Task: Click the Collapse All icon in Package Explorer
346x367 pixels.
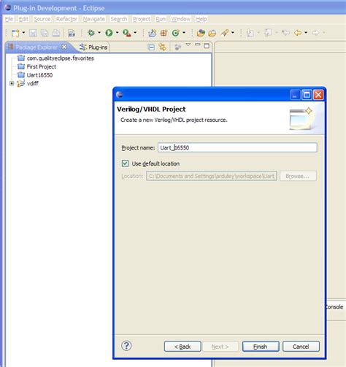Action: pyautogui.click(x=151, y=47)
